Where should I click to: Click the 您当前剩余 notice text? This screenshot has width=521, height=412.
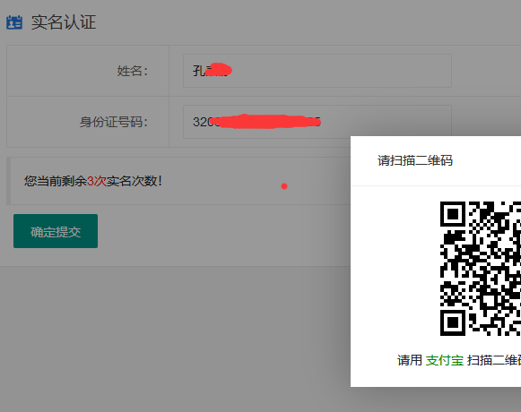click(x=56, y=181)
